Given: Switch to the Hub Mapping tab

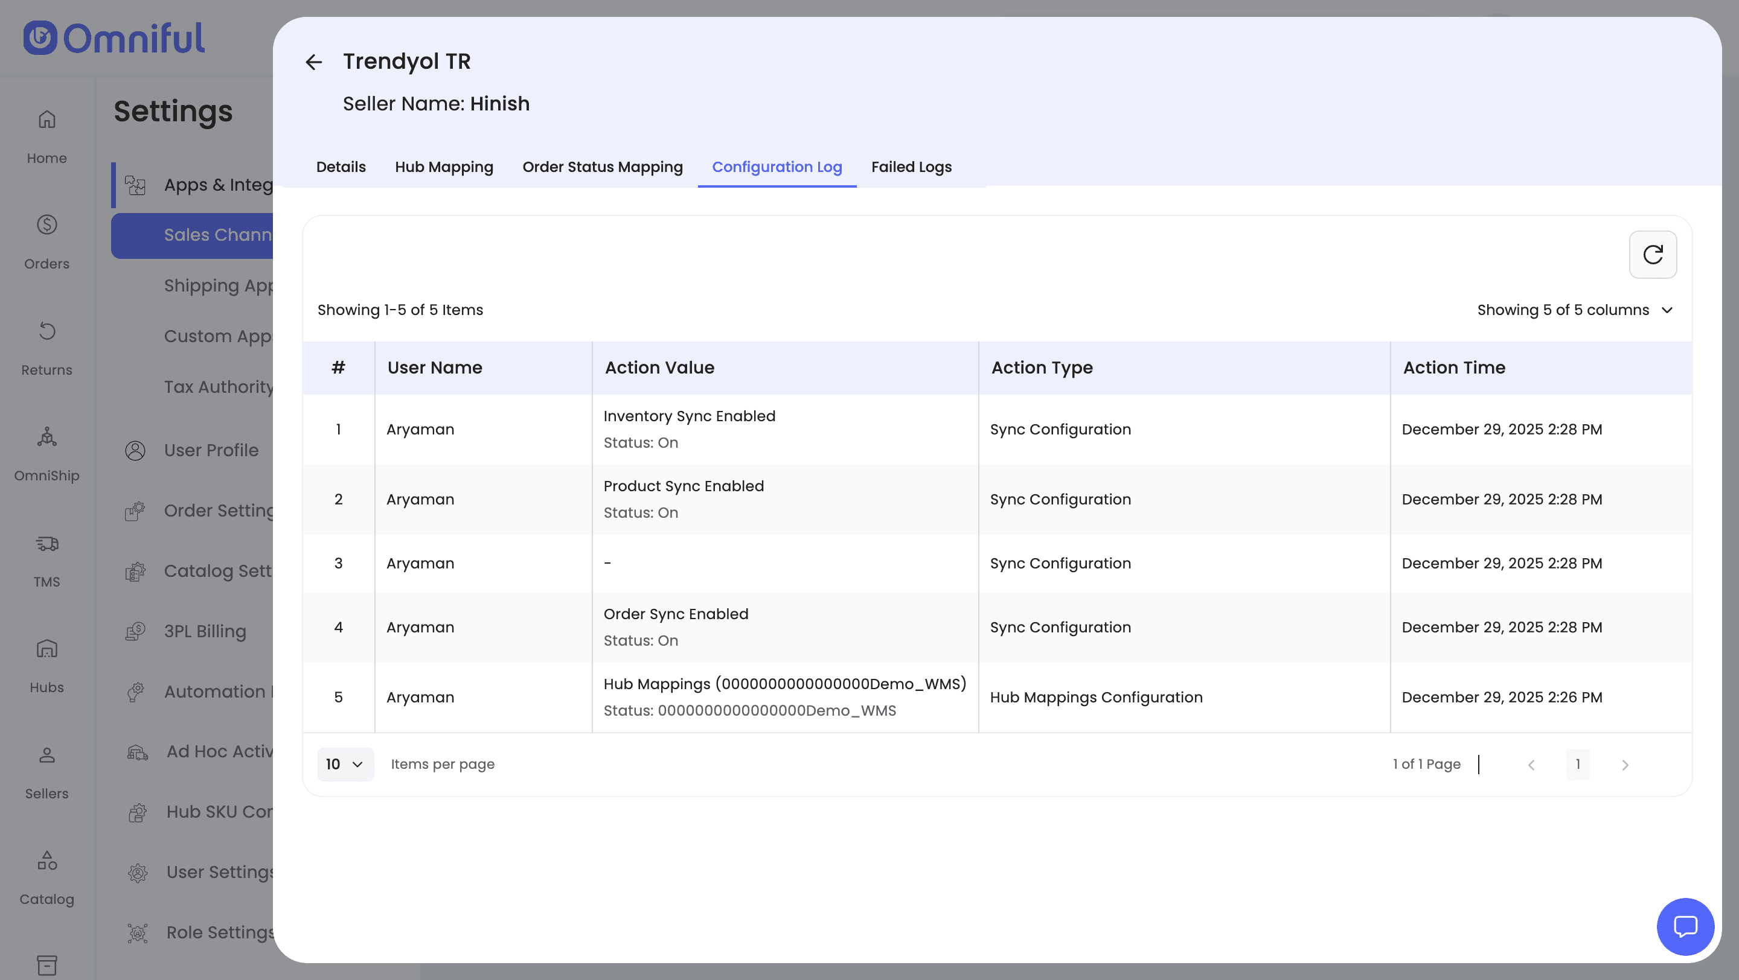Looking at the screenshot, I should click(444, 167).
